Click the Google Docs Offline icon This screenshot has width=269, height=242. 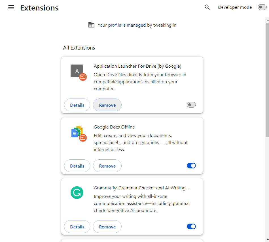[x=77, y=132]
